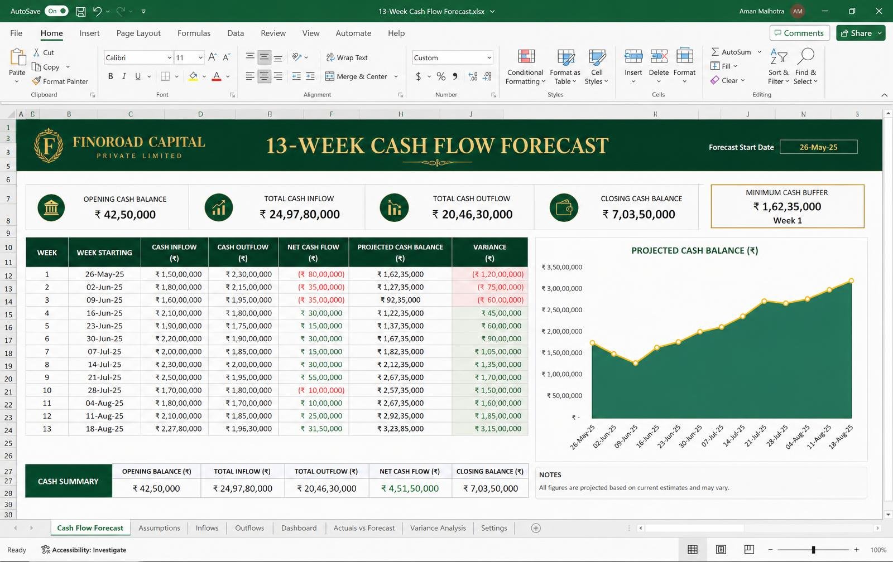Screen dimensions: 893x562
Task: Click Format cells icon
Action: coord(684,56)
